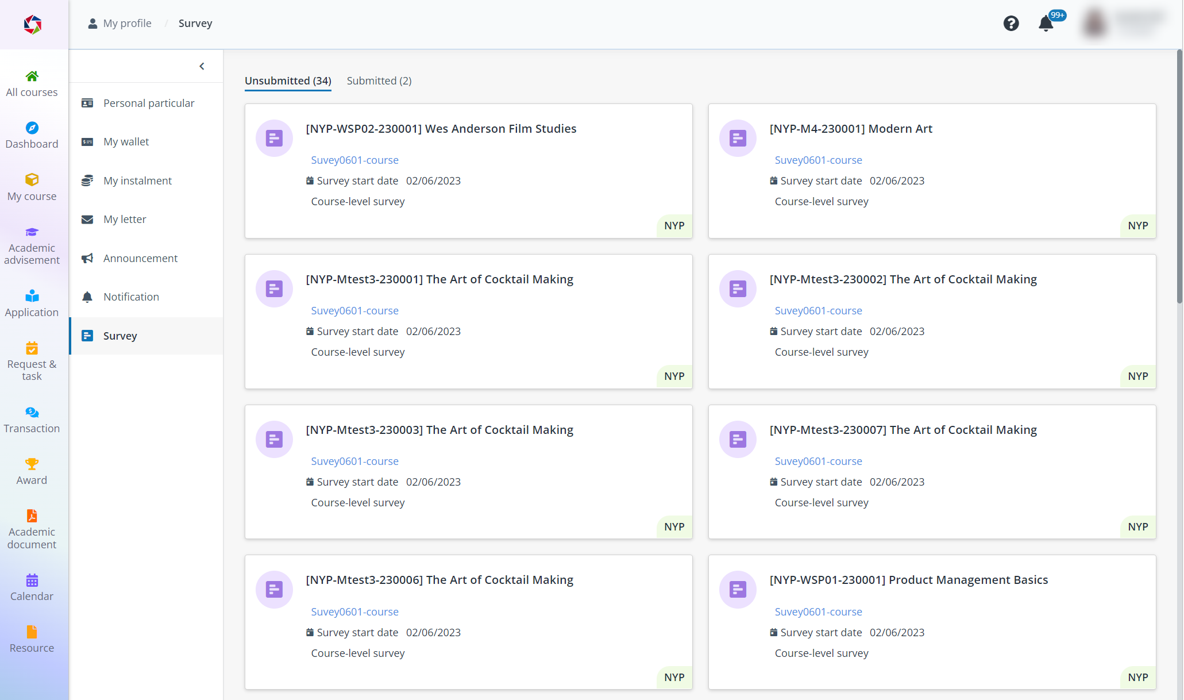The width and height of the screenshot is (1184, 700).
Task: Click Suvey0601-course link in Product Management card
Action: click(818, 612)
